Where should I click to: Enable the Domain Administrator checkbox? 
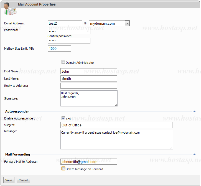click(63, 62)
